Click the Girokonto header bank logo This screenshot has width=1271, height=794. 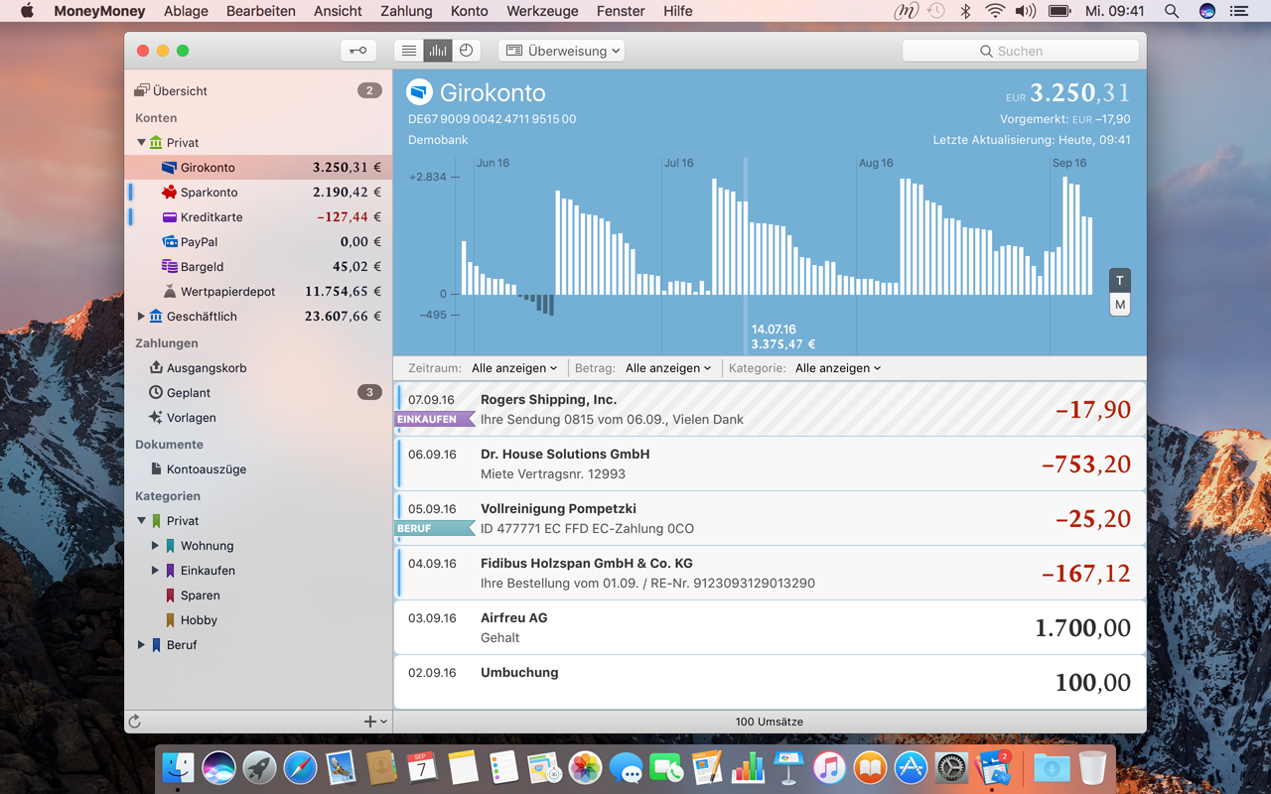(x=420, y=92)
